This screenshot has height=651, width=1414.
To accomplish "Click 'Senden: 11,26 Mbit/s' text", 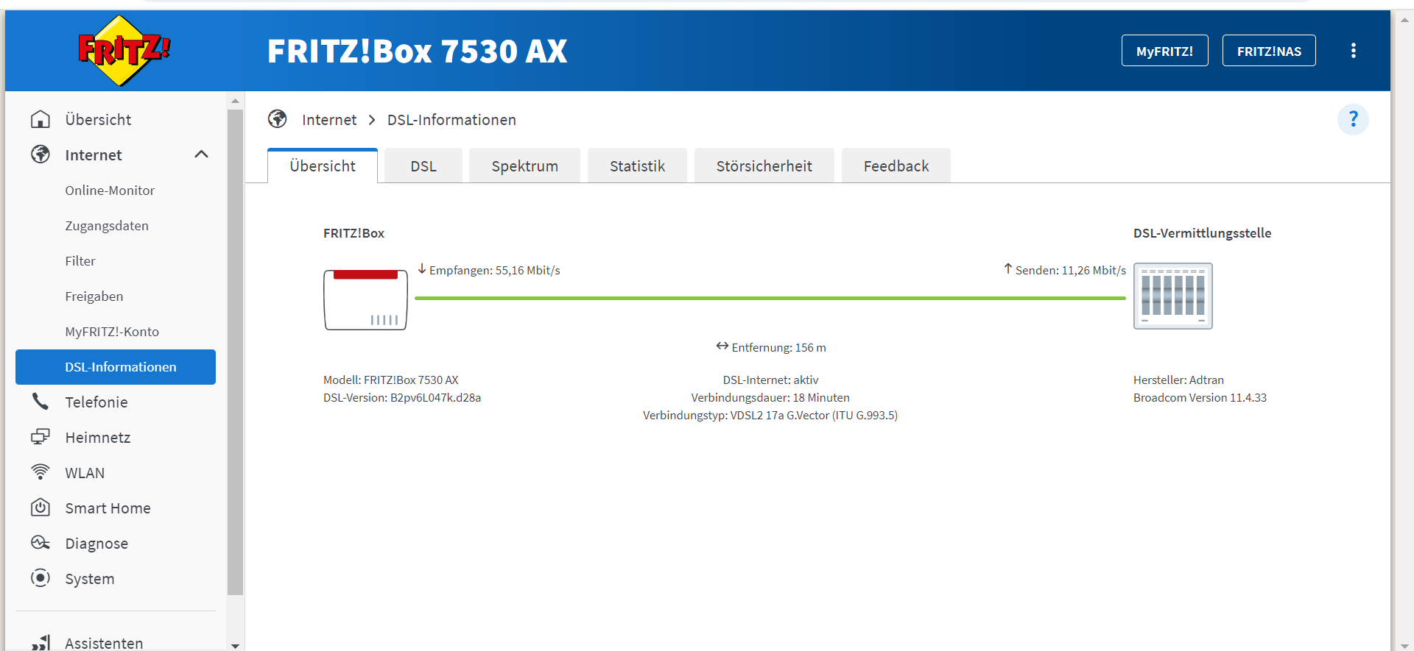I will pyautogui.click(x=1070, y=271).
